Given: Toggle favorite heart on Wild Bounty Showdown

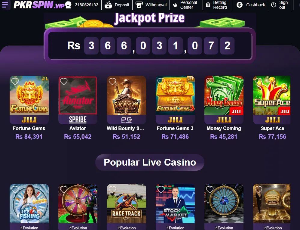Looking at the screenshot, I should pyautogui.click(x=112, y=81).
